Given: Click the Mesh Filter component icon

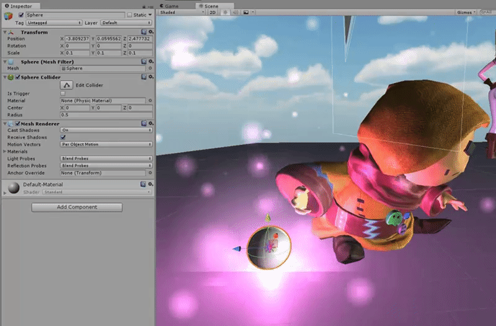Looking at the screenshot, I should tap(11, 61).
